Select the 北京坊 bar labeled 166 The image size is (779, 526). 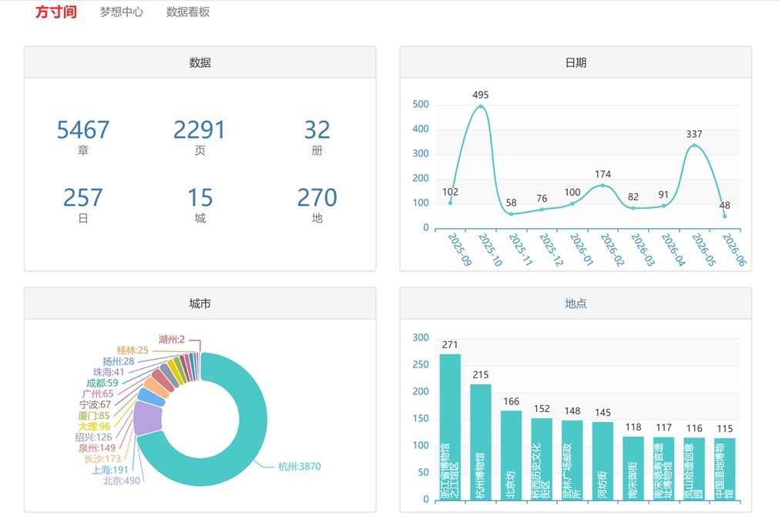[x=511, y=455]
